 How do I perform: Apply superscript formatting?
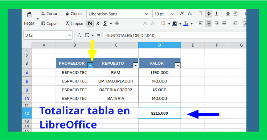pos(153,23)
